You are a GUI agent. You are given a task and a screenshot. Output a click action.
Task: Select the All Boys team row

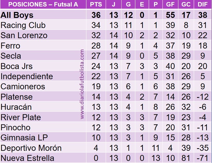(106, 15)
